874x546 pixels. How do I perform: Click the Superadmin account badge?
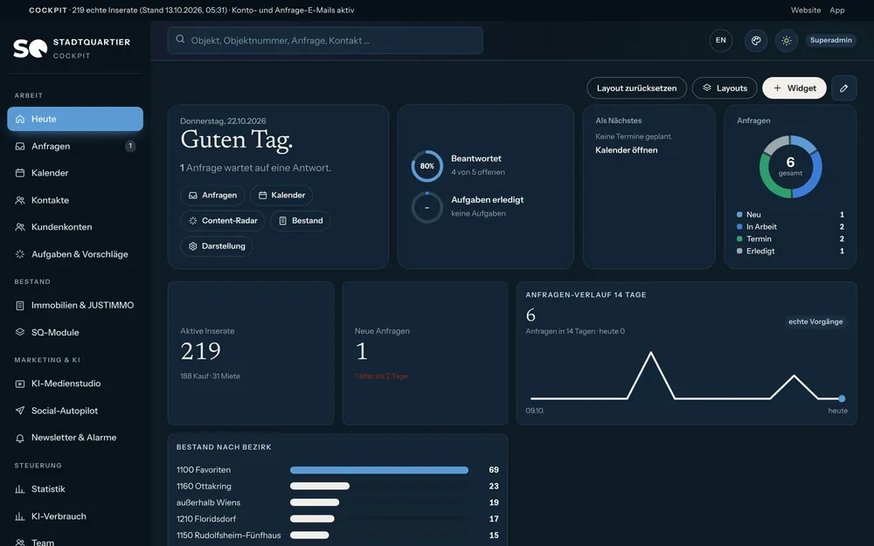coord(830,41)
